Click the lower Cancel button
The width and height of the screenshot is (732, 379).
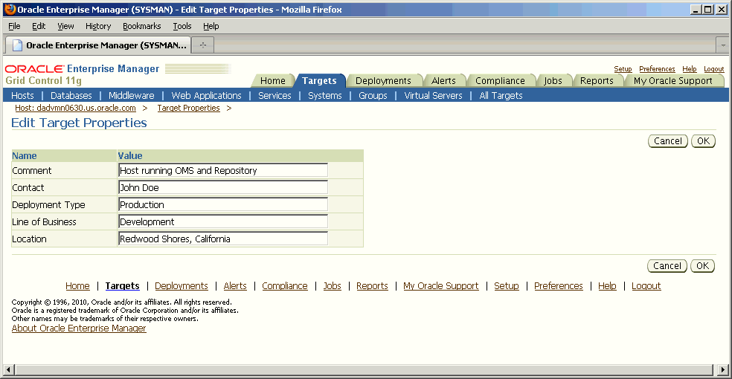tap(667, 266)
